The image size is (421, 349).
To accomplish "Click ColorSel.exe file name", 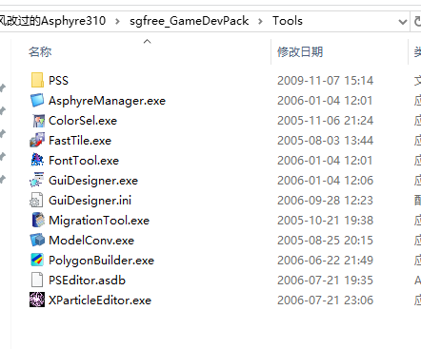I will pos(83,121).
